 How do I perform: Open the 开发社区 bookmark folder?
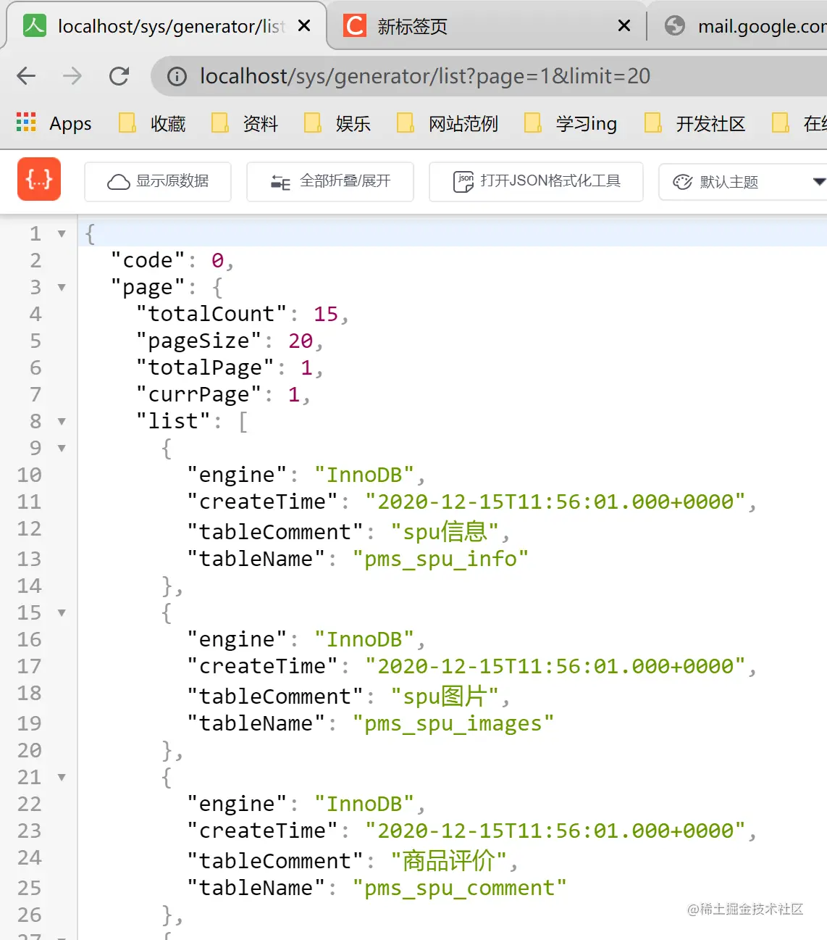694,123
